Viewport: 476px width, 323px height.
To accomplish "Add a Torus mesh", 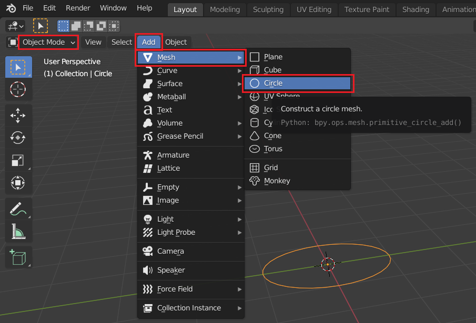I will 298,149.
